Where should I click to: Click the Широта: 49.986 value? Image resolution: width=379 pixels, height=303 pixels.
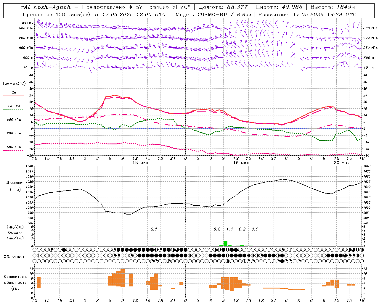279,7
